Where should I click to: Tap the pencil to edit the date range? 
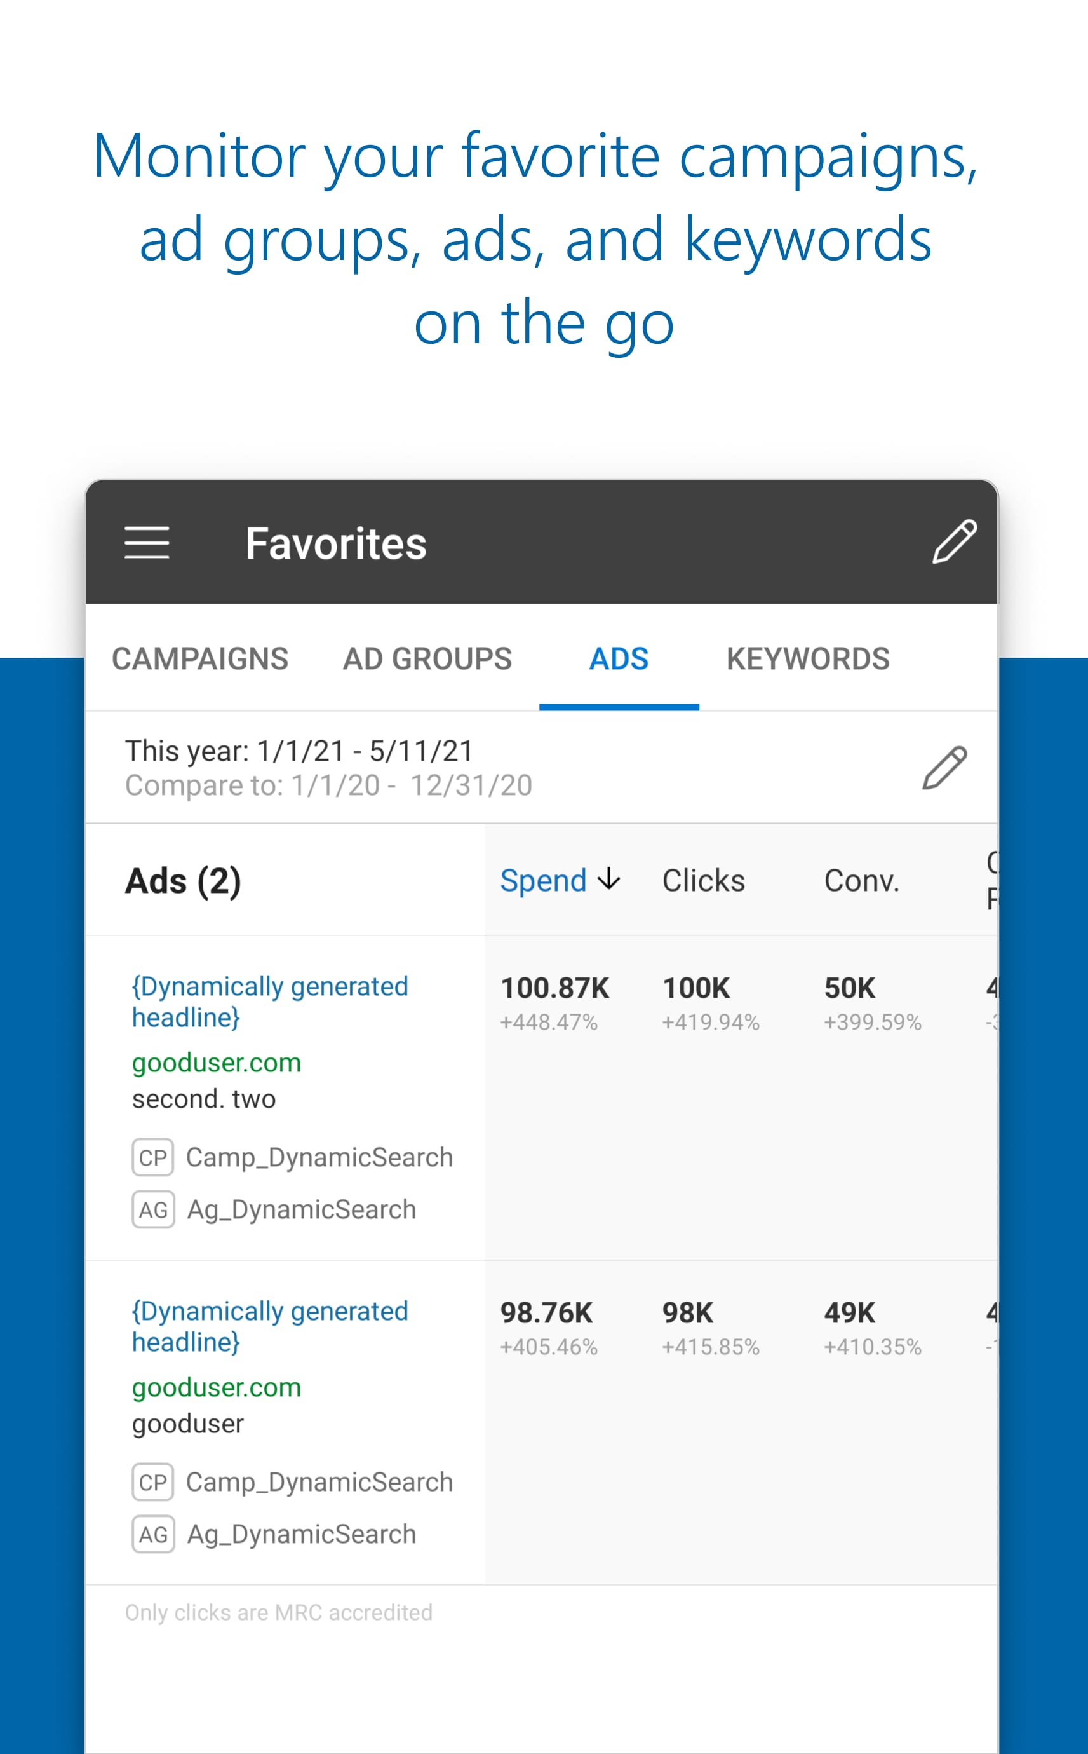point(946,768)
